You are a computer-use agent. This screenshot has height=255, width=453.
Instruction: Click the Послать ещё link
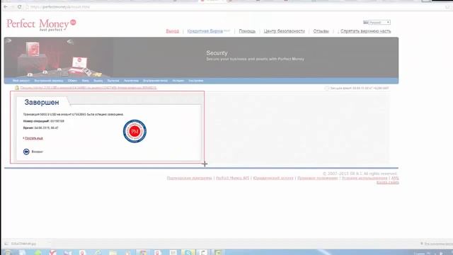(x=34, y=138)
